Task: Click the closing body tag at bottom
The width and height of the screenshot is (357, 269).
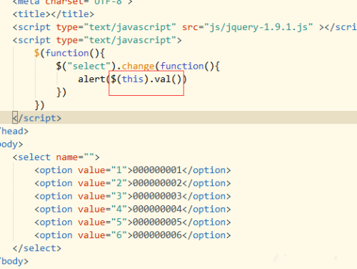Action: pyautogui.click(x=14, y=261)
